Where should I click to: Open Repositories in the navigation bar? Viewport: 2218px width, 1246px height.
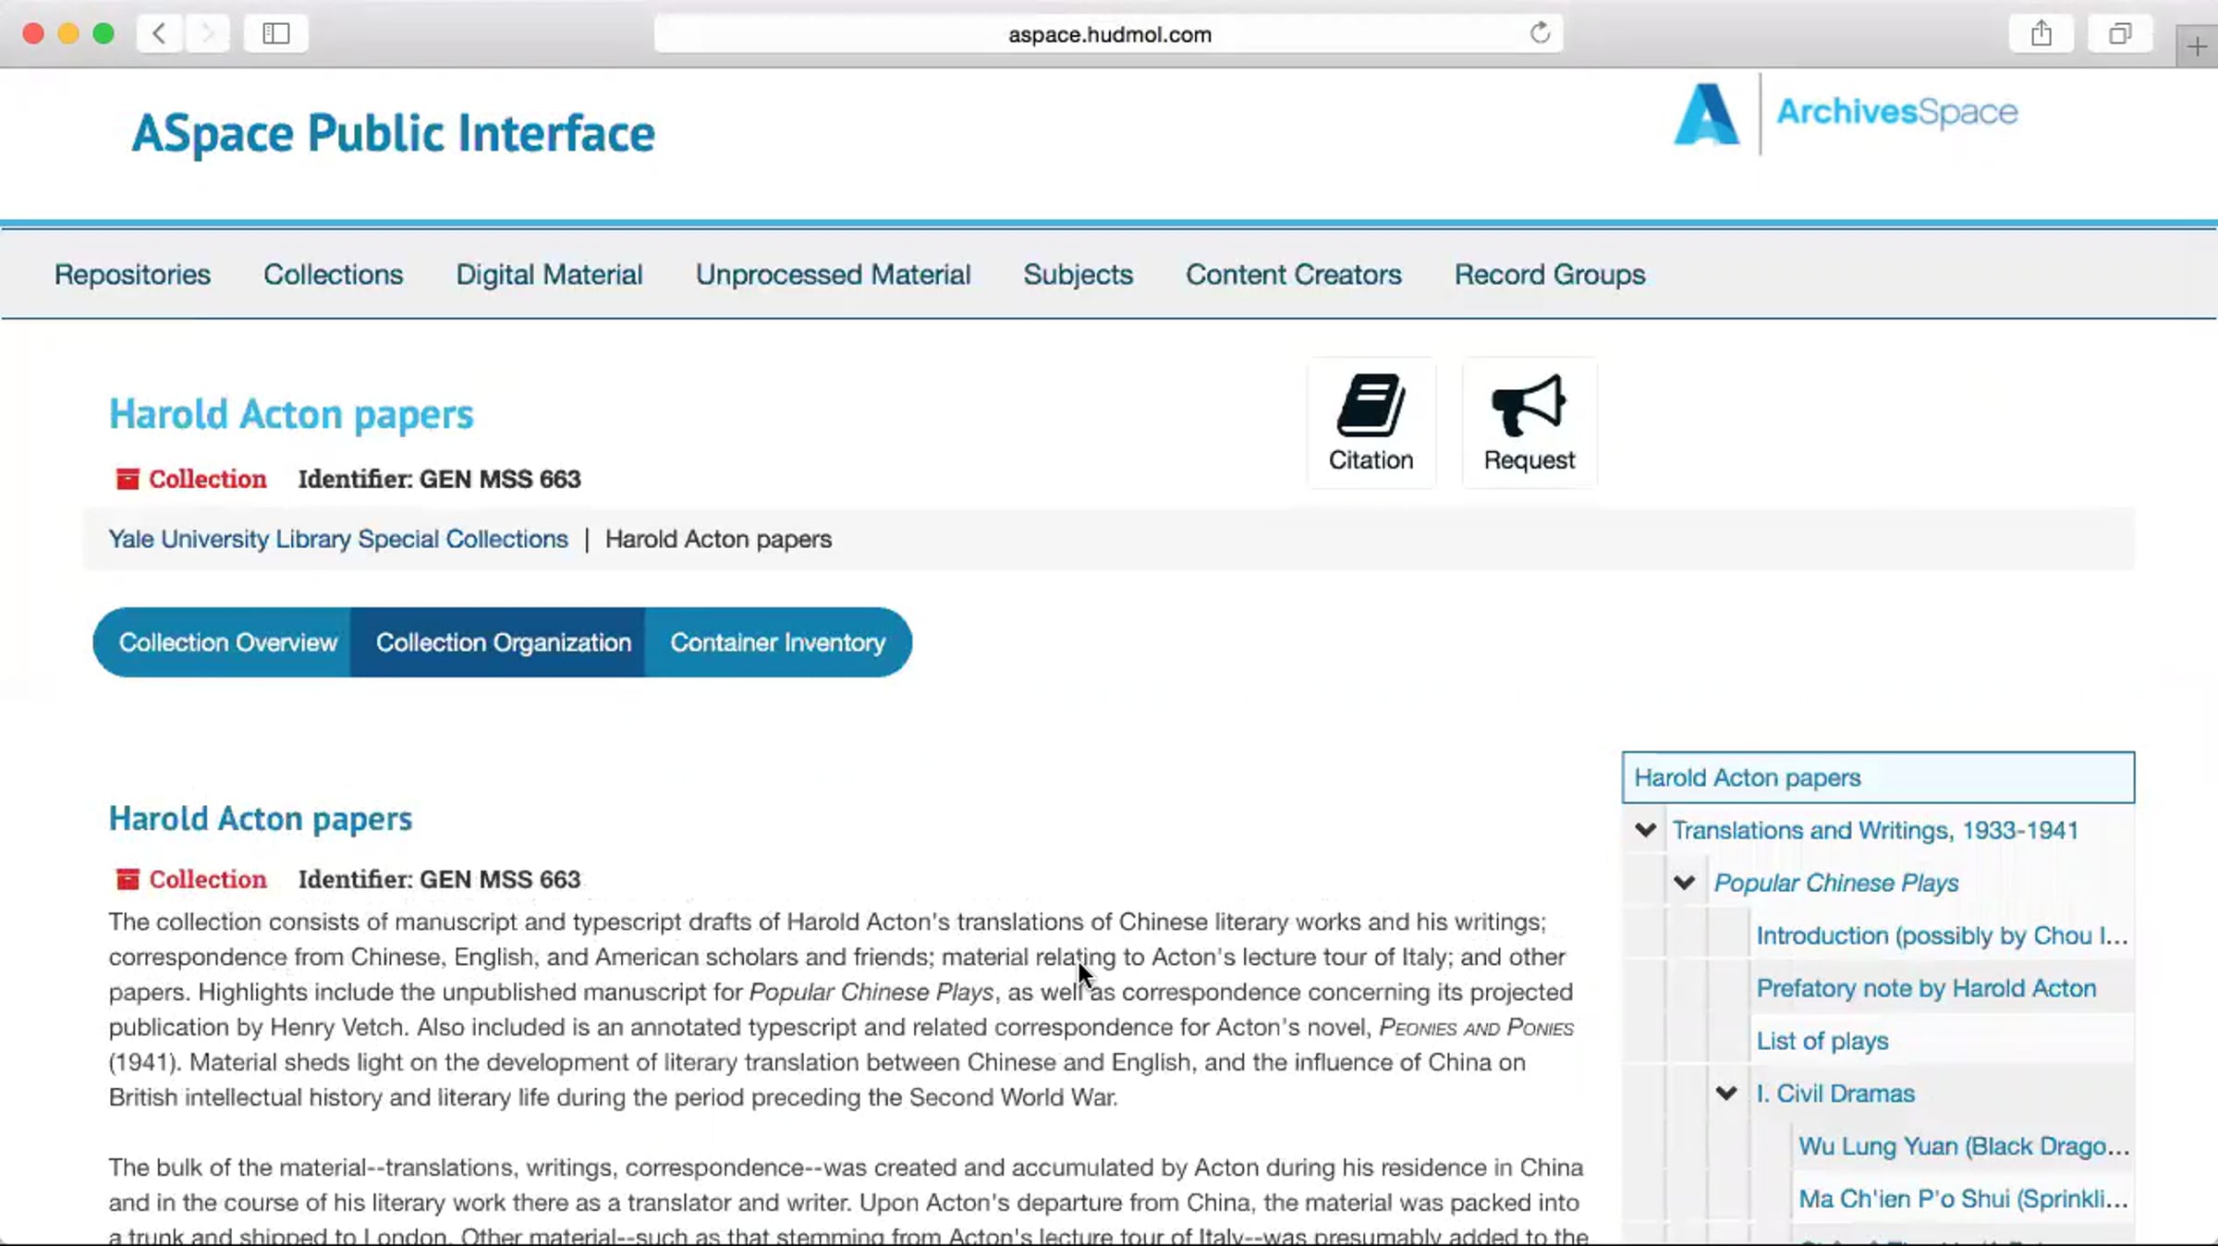tap(132, 275)
